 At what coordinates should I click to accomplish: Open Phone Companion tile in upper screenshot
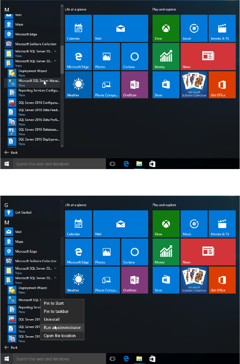107,85
